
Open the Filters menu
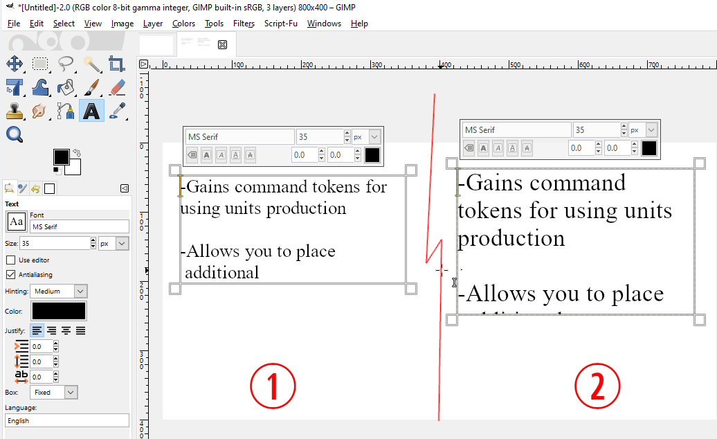[x=244, y=24]
